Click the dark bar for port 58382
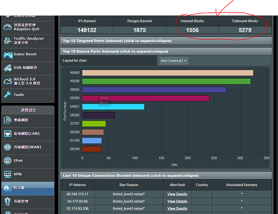This screenshot has height=214, width=278. [x=98, y=115]
